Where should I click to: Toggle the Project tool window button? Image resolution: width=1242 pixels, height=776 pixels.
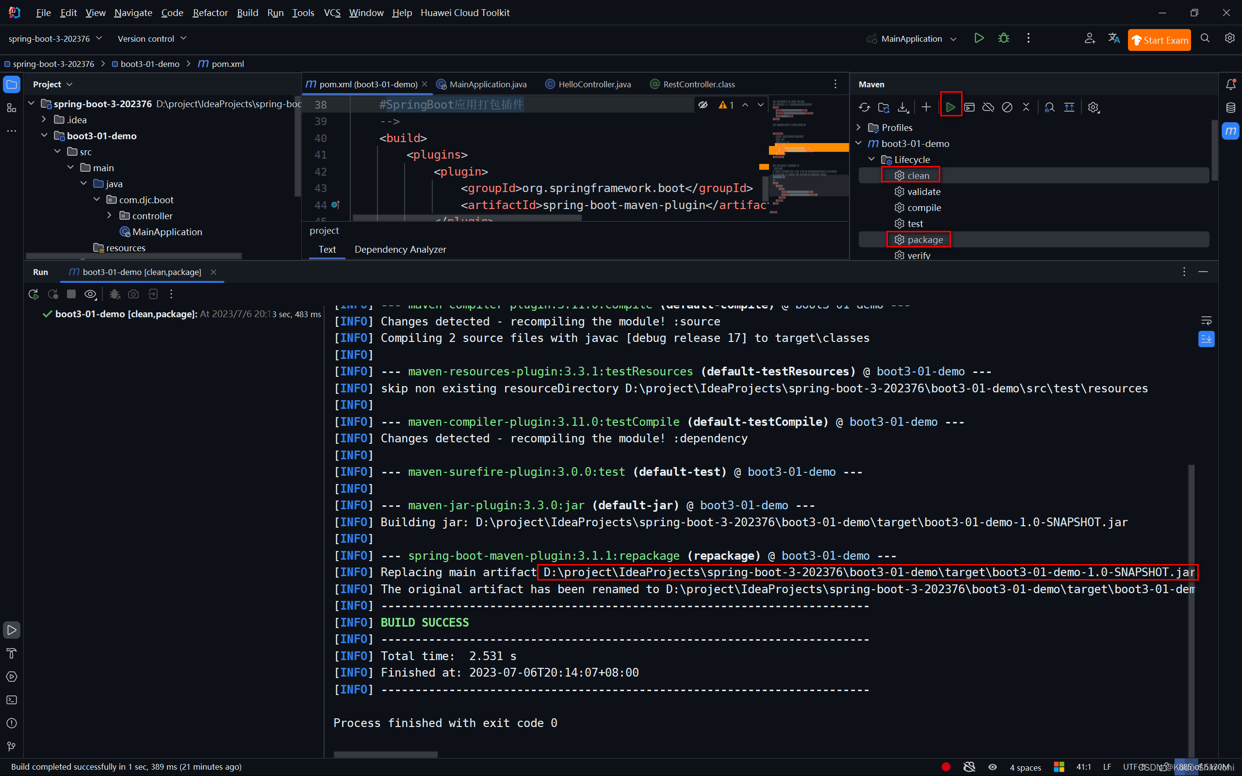11,84
